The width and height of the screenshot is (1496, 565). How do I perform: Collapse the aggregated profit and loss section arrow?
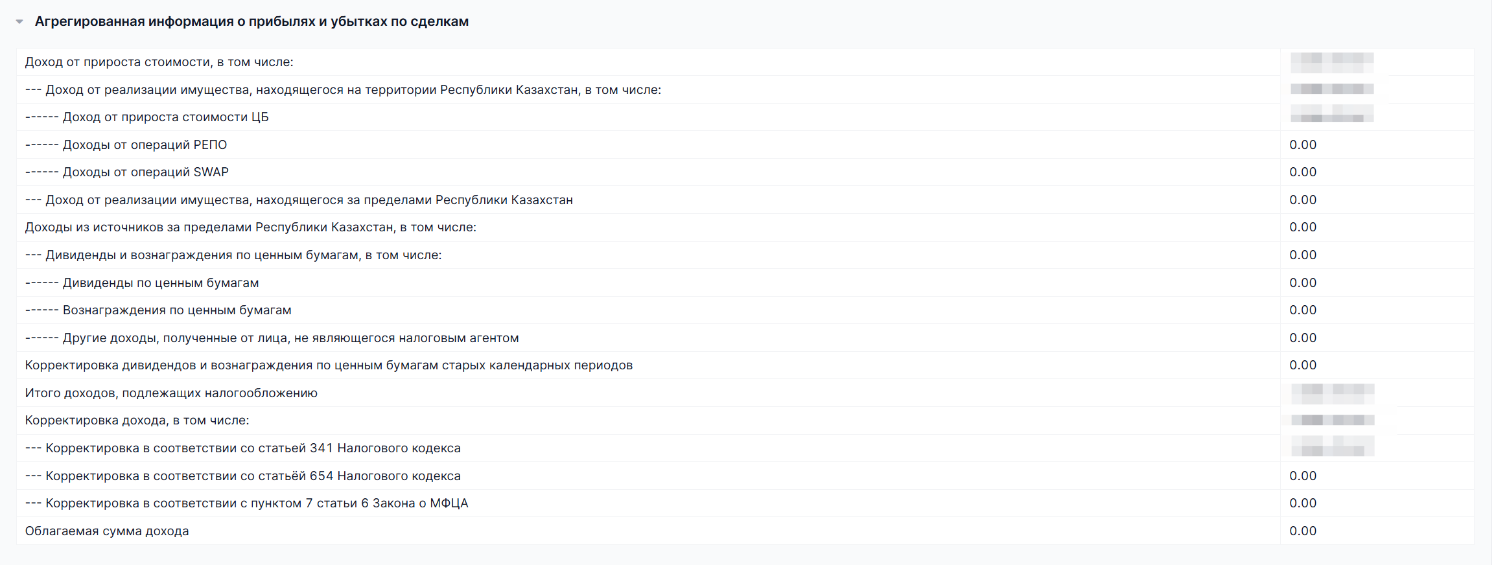pos(19,22)
